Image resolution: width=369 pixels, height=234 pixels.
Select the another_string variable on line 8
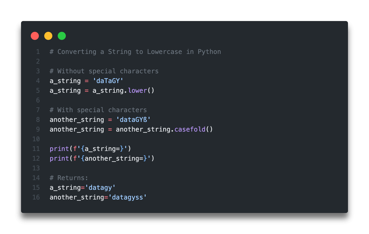[x=76, y=119]
